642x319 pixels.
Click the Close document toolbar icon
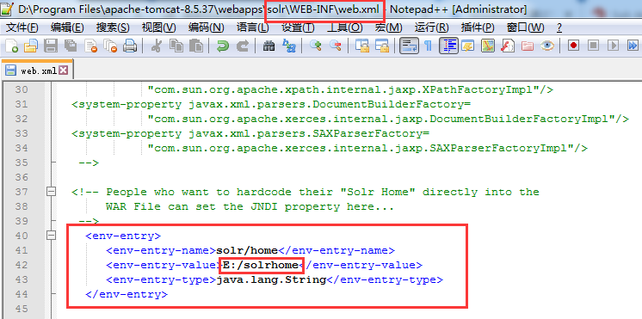90,46
